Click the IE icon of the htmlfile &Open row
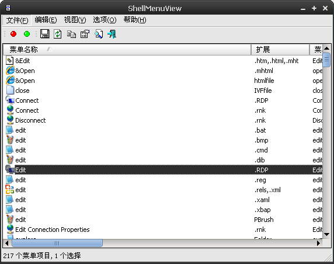The width and height of the screenshot is (334, 264). tap(10, 81)
